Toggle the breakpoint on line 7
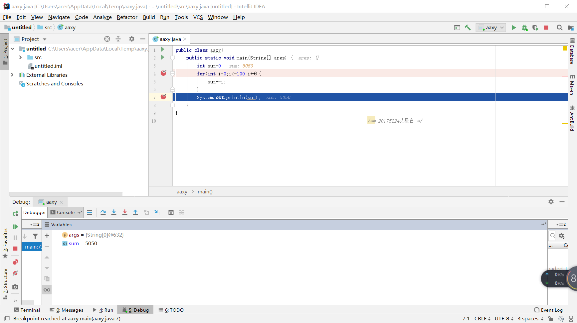 (163, 97)
